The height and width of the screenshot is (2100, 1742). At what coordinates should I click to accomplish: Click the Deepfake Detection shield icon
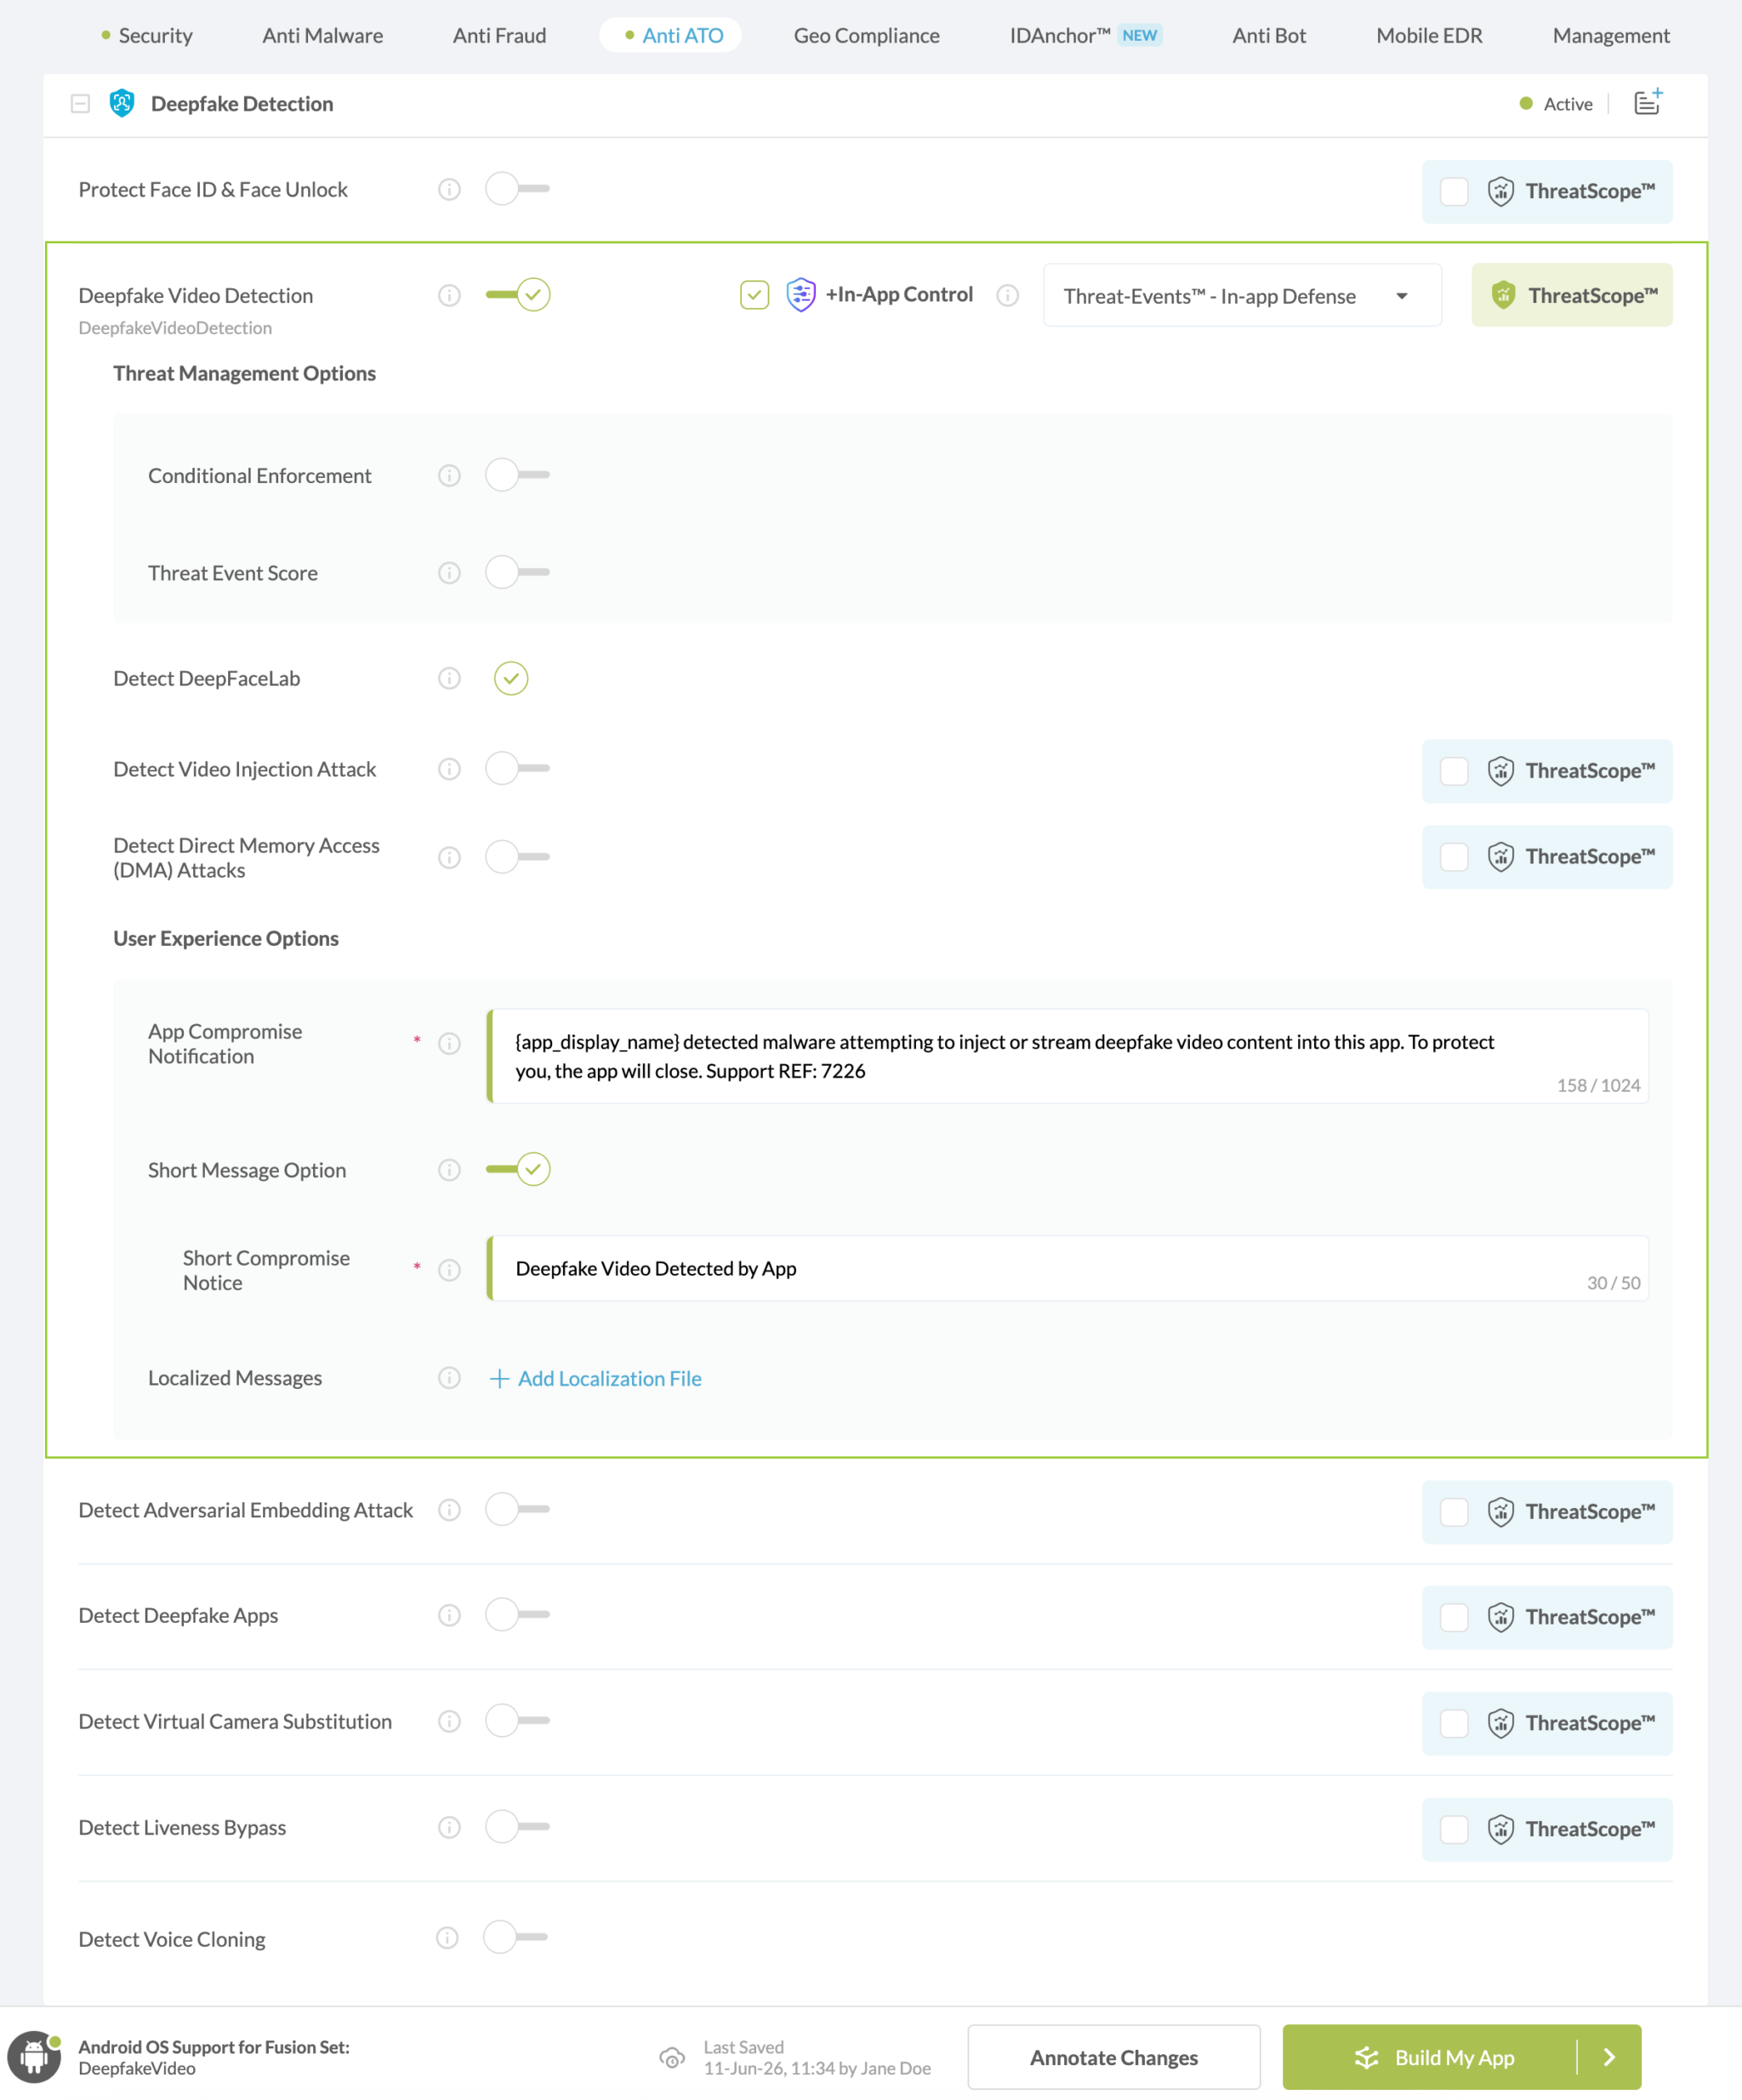coord(122,103)
